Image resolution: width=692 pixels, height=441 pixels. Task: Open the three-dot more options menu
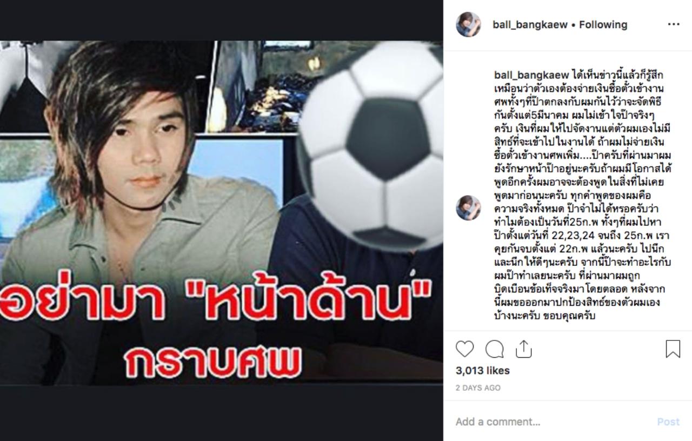674,24
